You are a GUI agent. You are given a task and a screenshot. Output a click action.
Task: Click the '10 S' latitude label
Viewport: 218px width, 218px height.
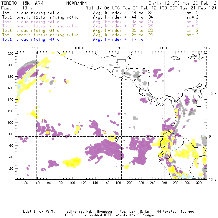coord(213,179)
